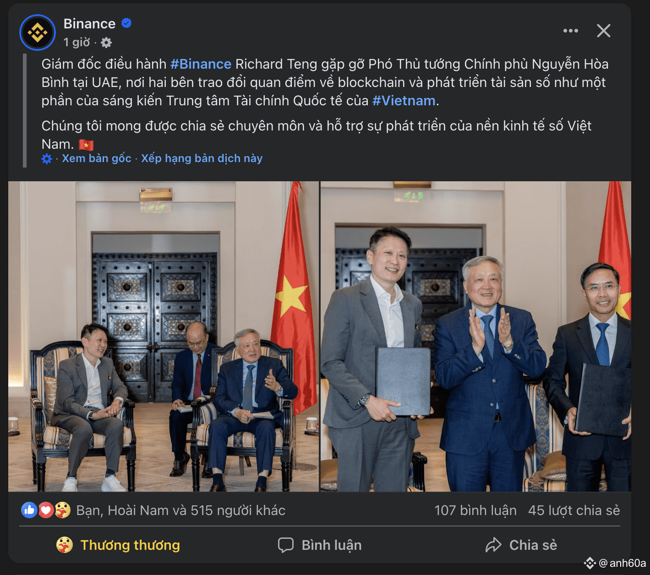Click the care reaction icon in the reaction summary
Viewport: 650px width, 575px height.
(x=63, y=510)
